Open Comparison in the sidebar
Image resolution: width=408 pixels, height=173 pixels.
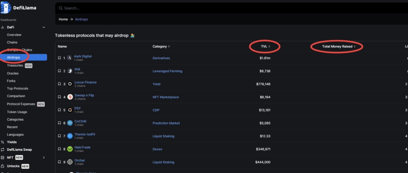[x=16, y=96]
